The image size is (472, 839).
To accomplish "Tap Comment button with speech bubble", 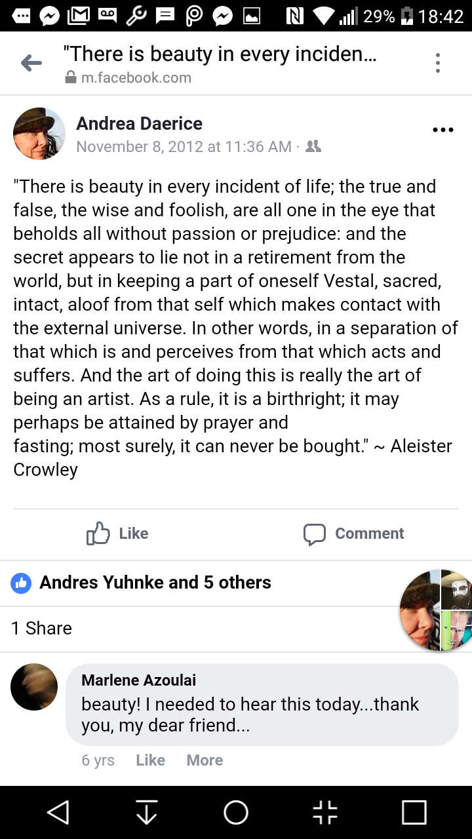I will [354, 534].
